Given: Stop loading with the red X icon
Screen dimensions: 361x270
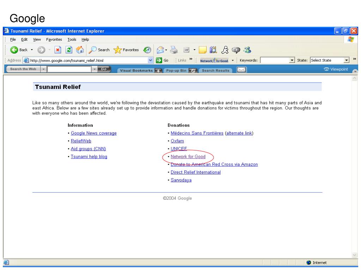Looking at the screenshot, I should pyautogui.click(x=58, y=50).
